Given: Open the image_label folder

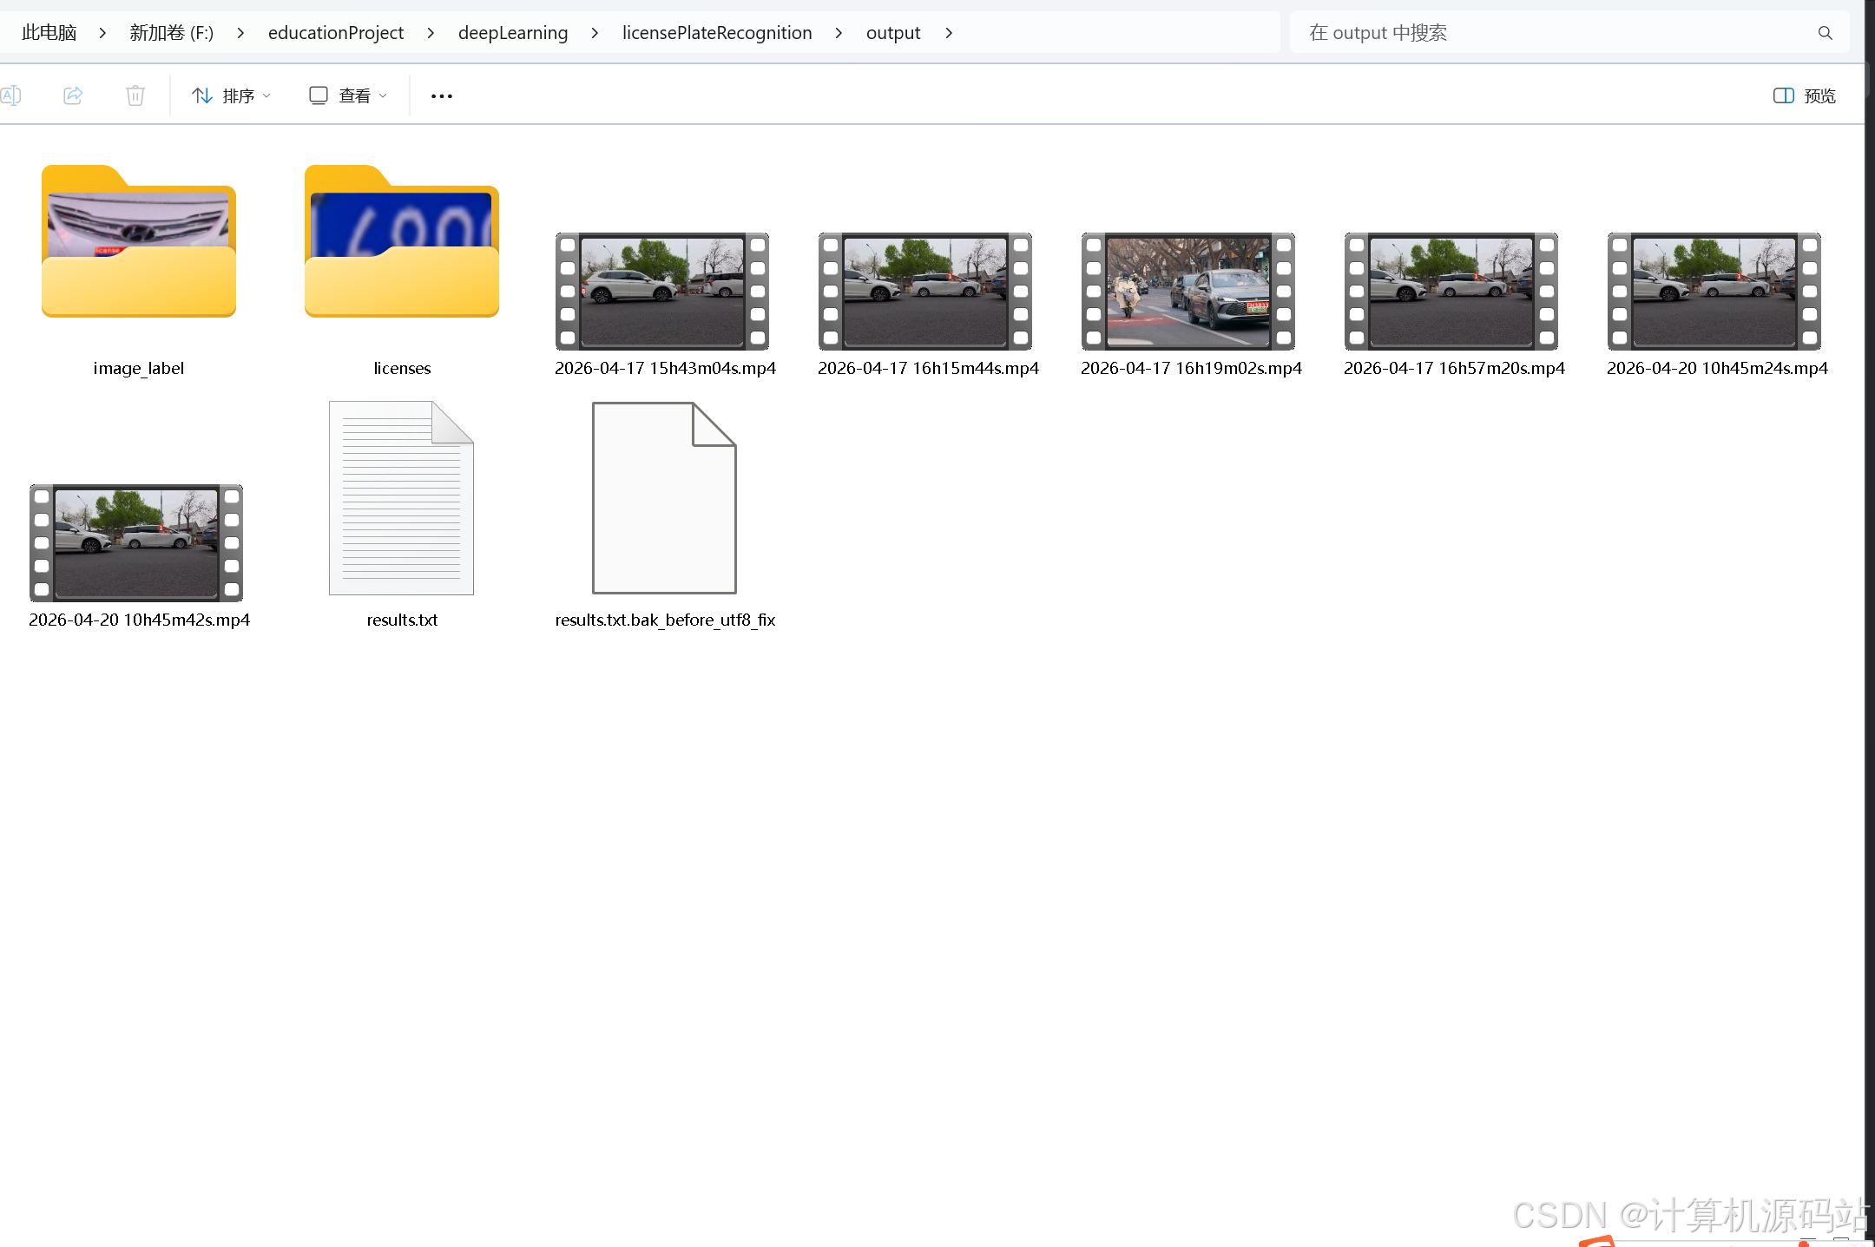Looking at the screenshot, I should coord(139,243).
